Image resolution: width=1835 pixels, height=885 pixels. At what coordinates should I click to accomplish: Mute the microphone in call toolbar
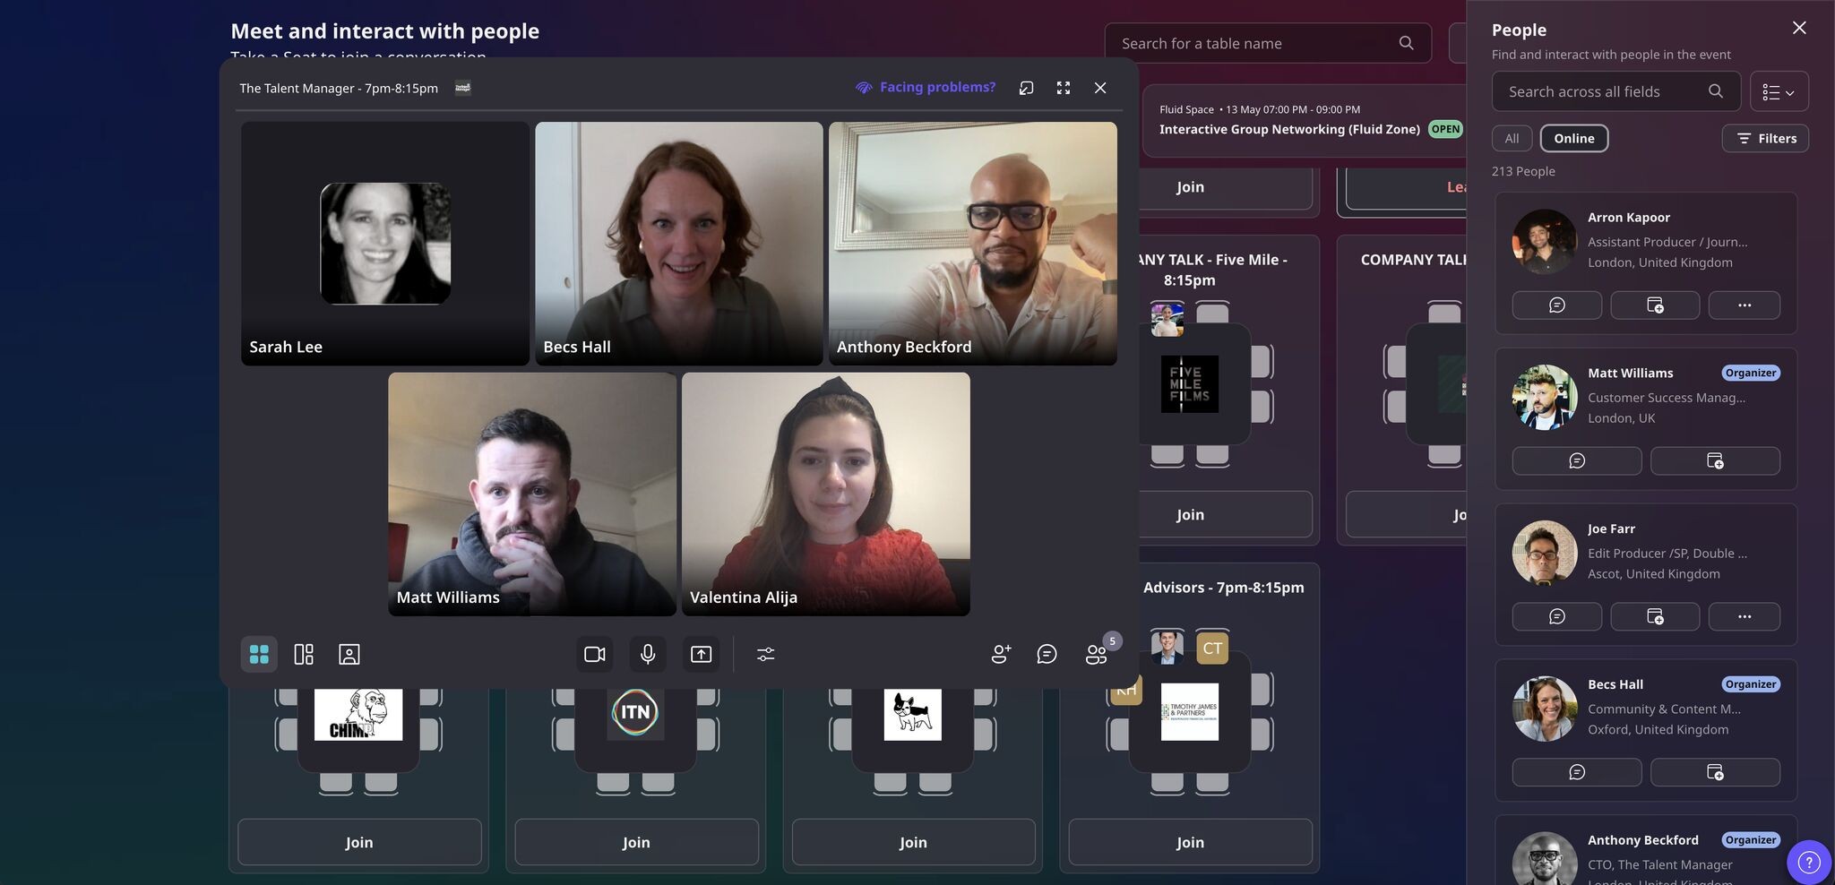point(648,655)
